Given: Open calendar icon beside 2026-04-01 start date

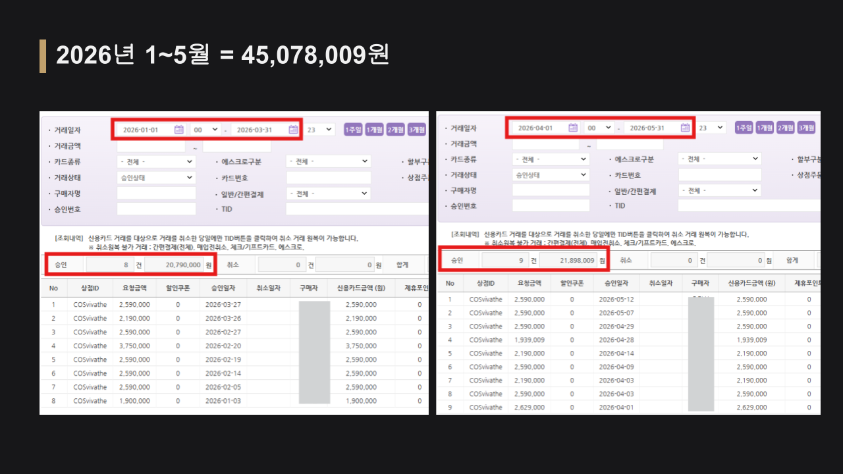Looking at the screenshot, I should (573, 128).
